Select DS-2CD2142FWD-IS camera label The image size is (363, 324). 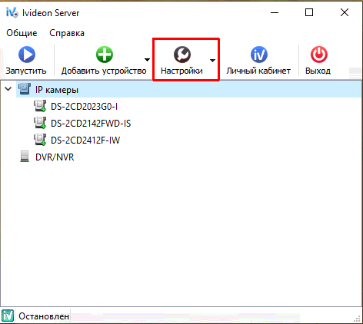click(91, 124)
